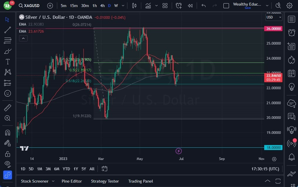This screenshot has width=298, height=187.
Task: Open the ideas lightbulb panel
Action: coord(292,87)
